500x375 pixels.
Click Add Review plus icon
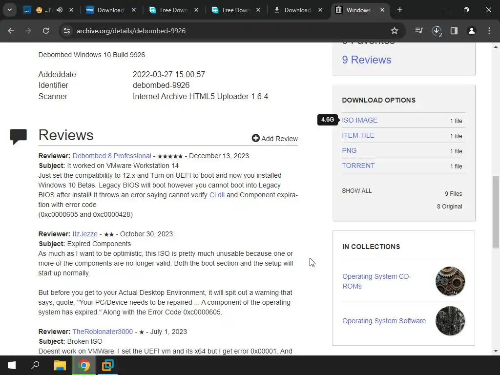(255, 138)
